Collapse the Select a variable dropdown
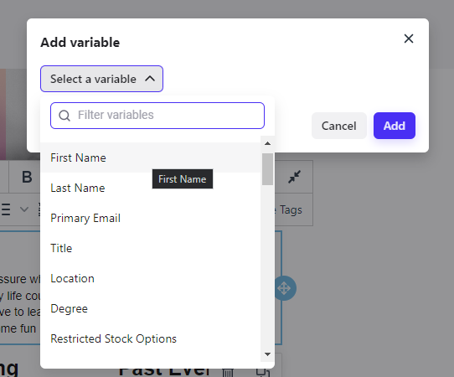454x377 pixels. point(101,79)
